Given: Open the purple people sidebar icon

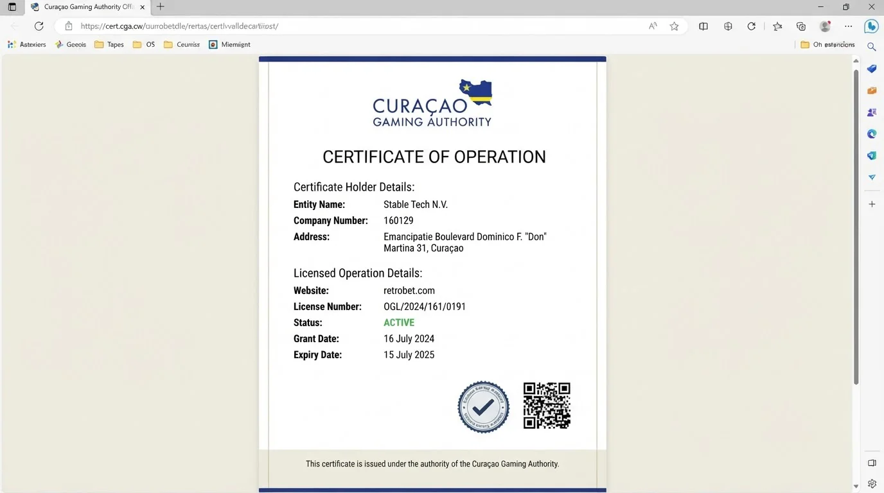Looking at the screenshot, I should (872, 112).
